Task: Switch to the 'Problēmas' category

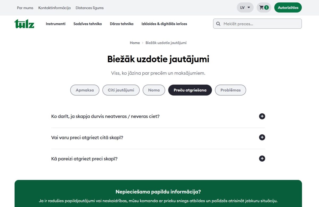Action: [x=230, y=90]
